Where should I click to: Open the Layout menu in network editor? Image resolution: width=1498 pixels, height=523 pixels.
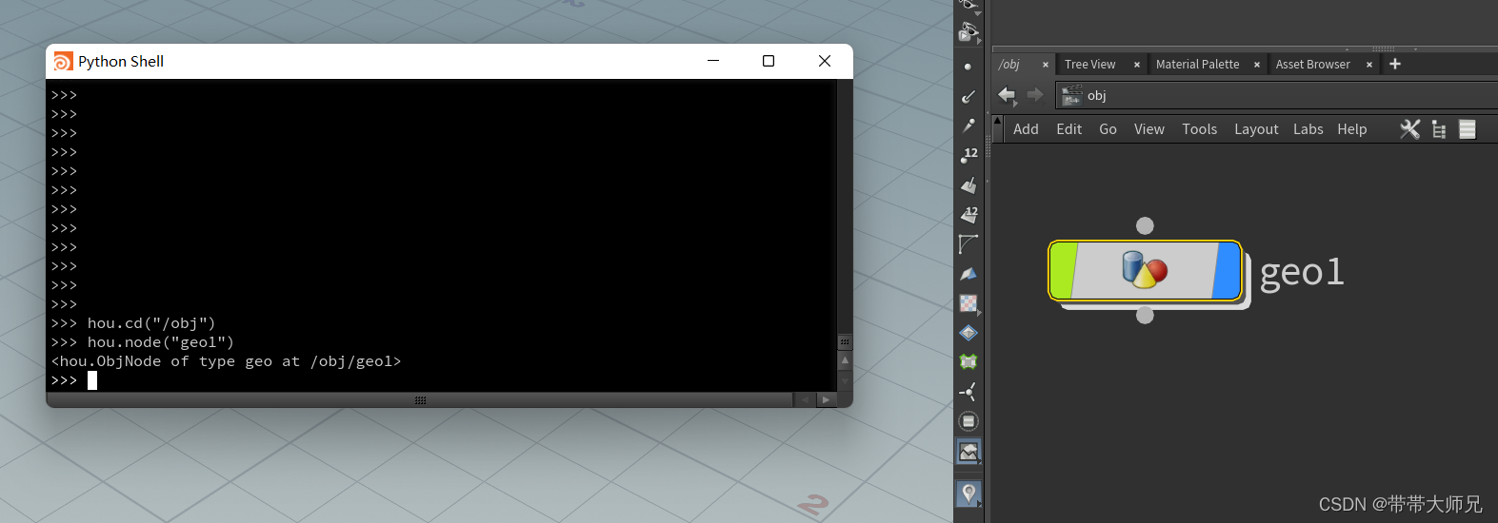click(1256, 129)
